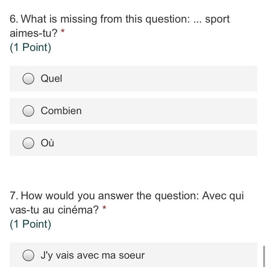Click the required asterisk on question 7
The image size is (267, 267).
point(104,208)
